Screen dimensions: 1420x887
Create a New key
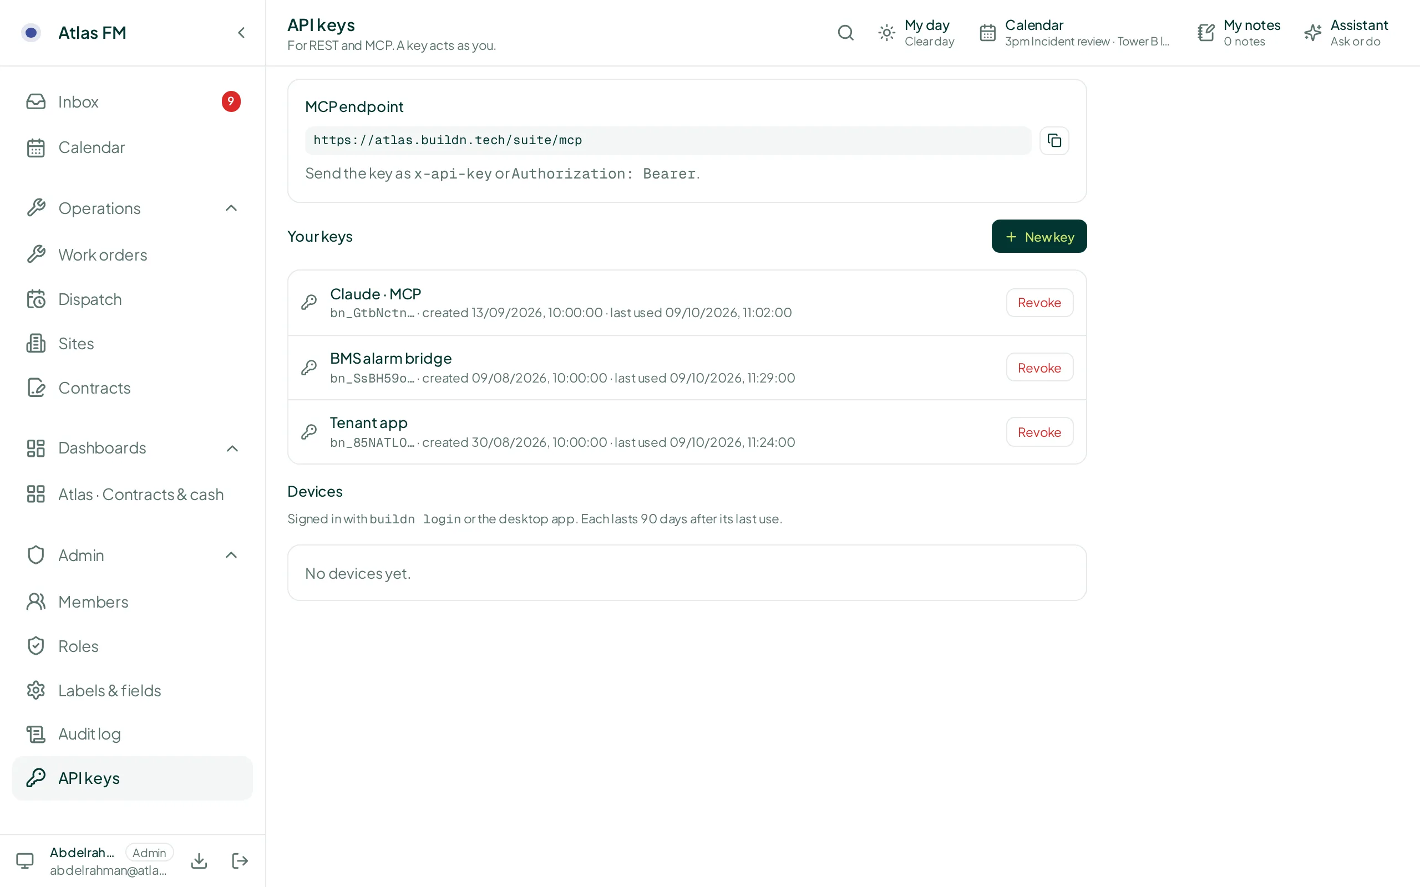coord(1039,236)
